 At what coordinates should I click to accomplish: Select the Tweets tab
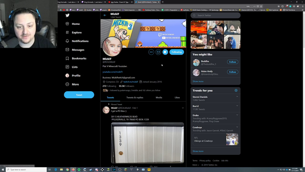tap(110, 97)
